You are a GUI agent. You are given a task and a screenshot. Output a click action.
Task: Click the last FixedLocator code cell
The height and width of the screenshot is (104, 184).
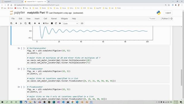pyautogui.click(x=98, y=92)
